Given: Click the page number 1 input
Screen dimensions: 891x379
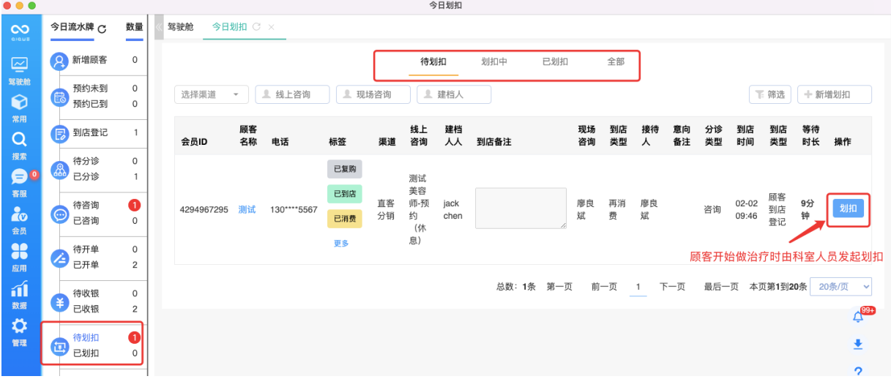Looking at the screenshot, I should click(x=638, y=287).
